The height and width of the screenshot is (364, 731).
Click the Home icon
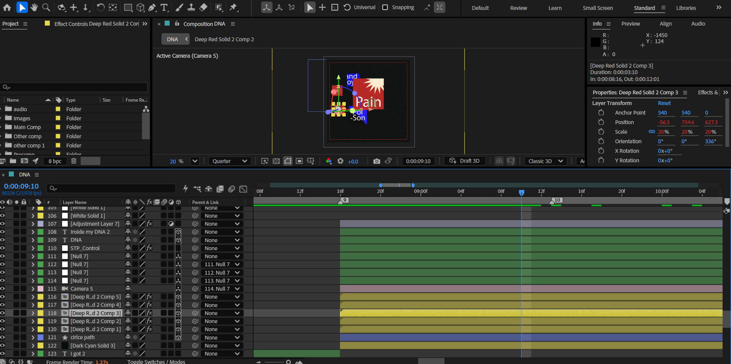7,7
